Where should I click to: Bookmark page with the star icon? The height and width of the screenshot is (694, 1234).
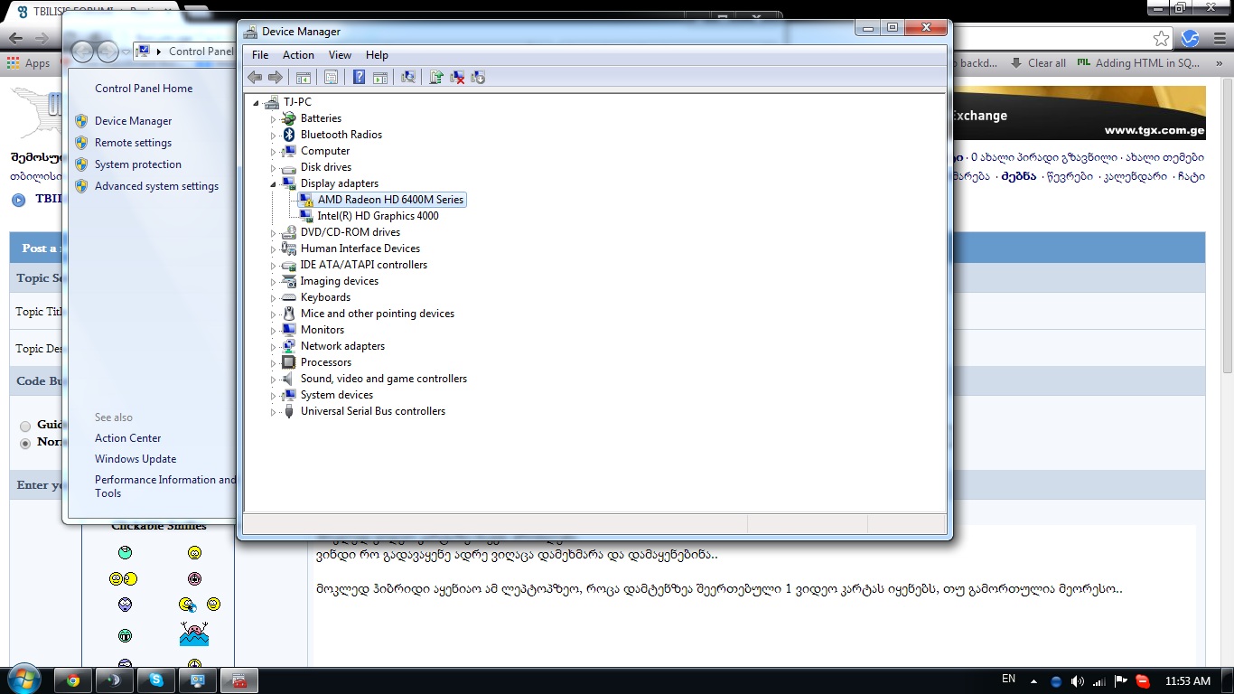(x=1161, y=38)
